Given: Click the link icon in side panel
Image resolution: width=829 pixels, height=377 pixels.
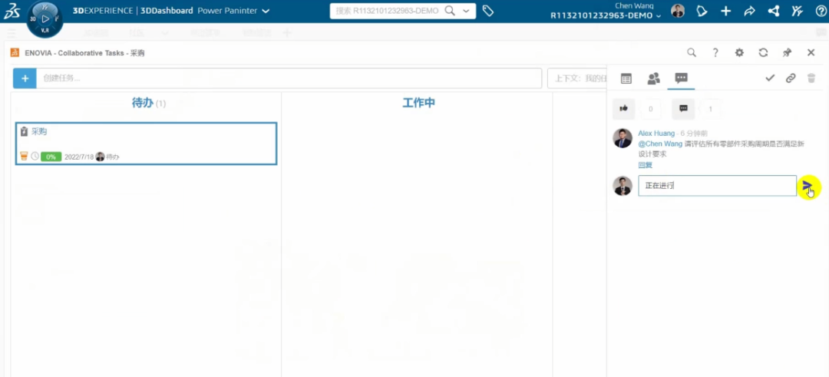Looking at the screenshot, I should click(x=791, y=78).
